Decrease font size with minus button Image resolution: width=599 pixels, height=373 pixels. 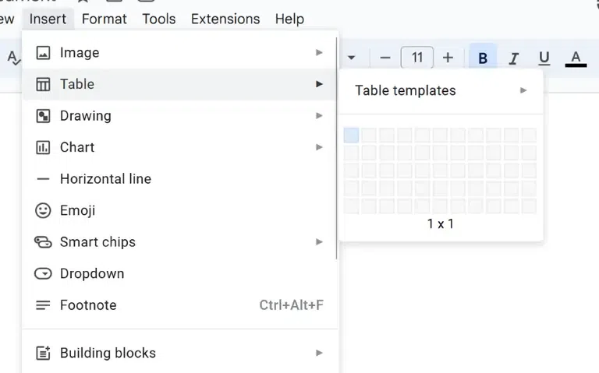[x=385, y=58]
